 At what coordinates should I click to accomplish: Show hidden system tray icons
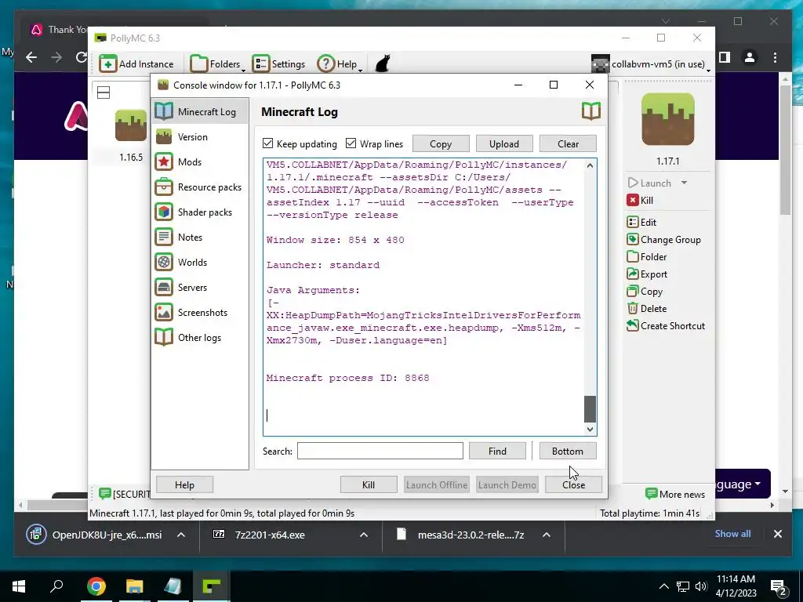click(663, 586)
